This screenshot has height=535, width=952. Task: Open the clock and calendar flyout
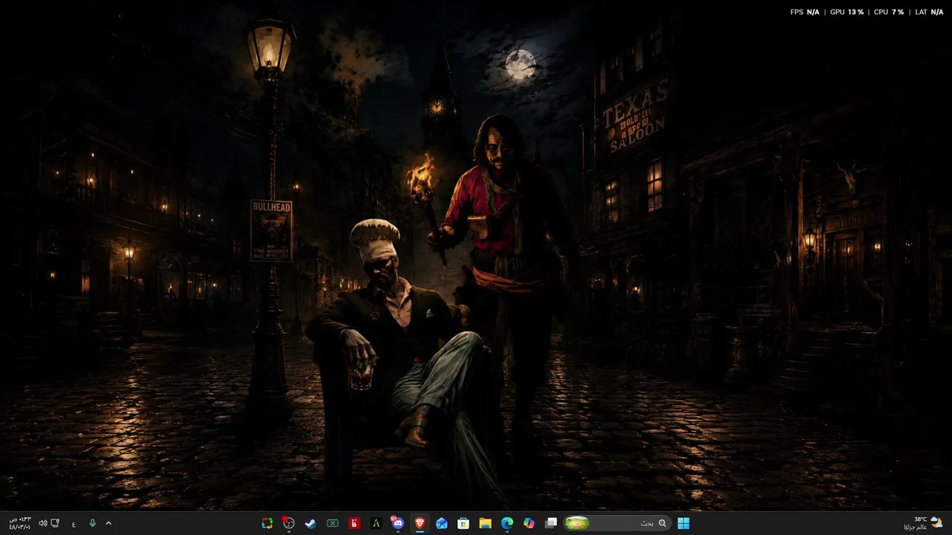(19, 523)
